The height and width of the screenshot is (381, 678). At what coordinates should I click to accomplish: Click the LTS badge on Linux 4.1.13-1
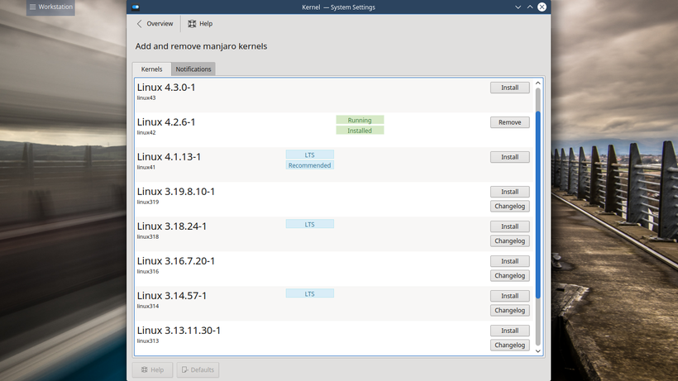309,155
